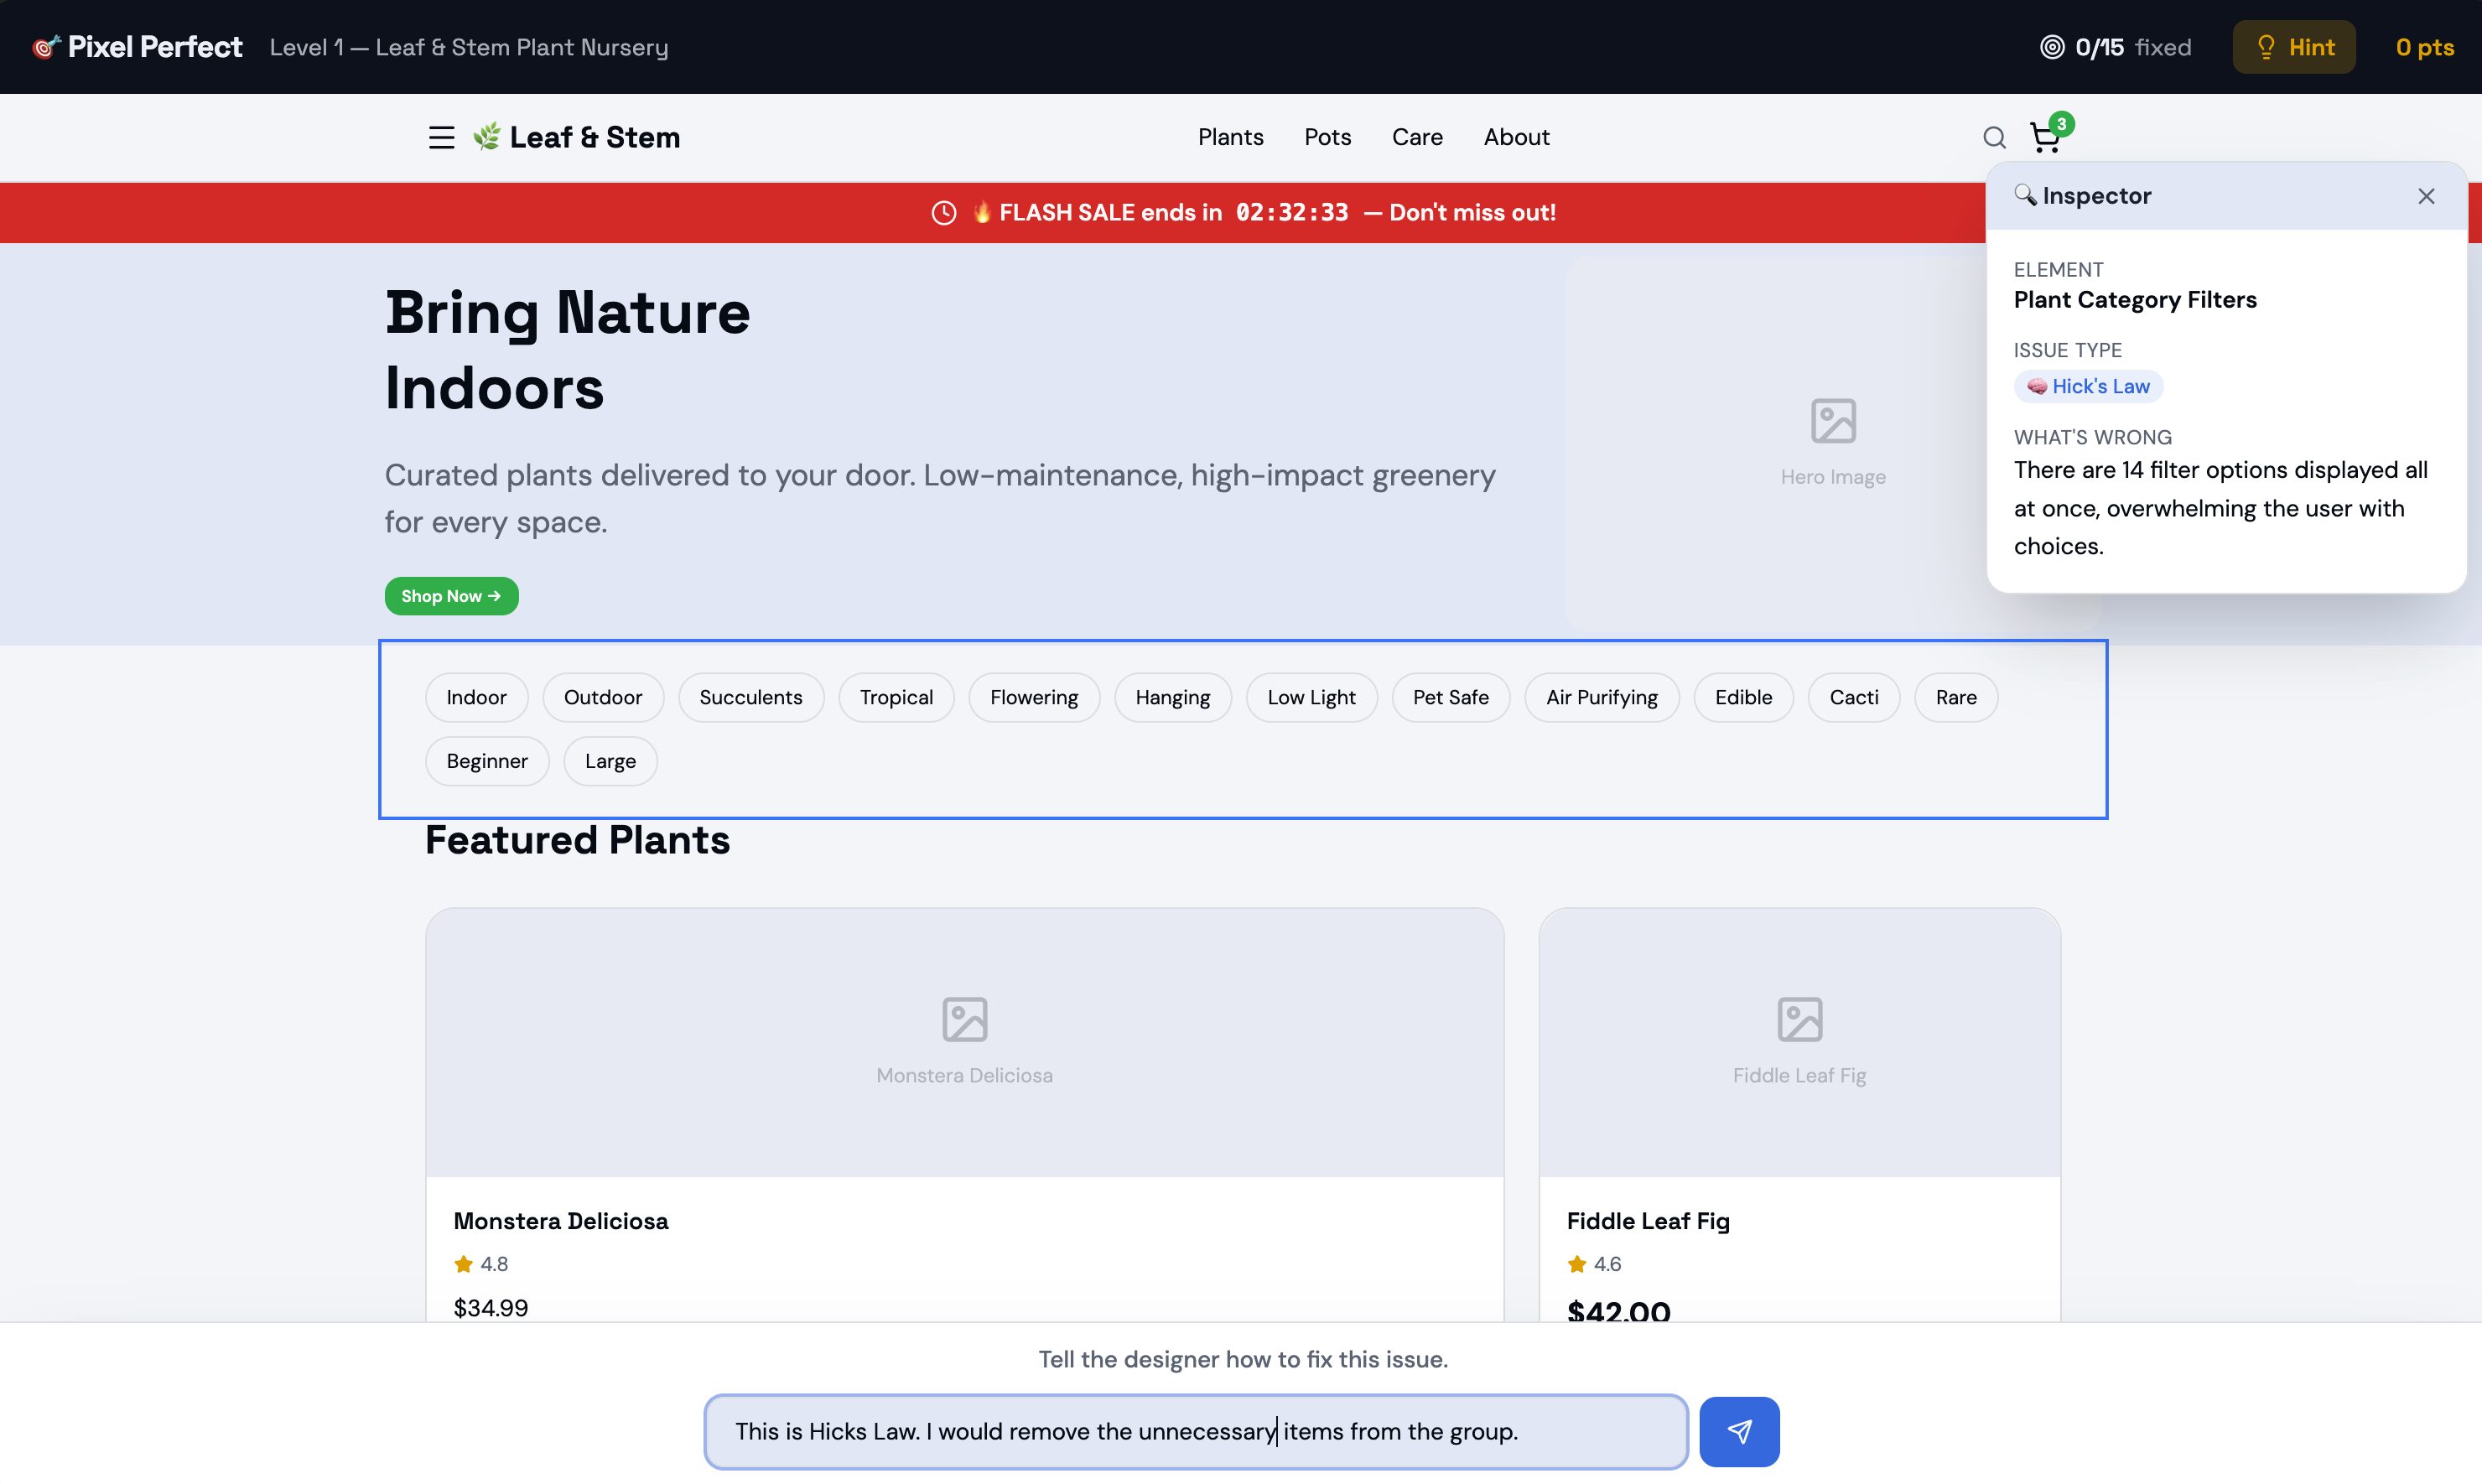2482x1484 pixels.
Task: Click the Hick's Law issue tag
Action: [x=2088, y=386]
